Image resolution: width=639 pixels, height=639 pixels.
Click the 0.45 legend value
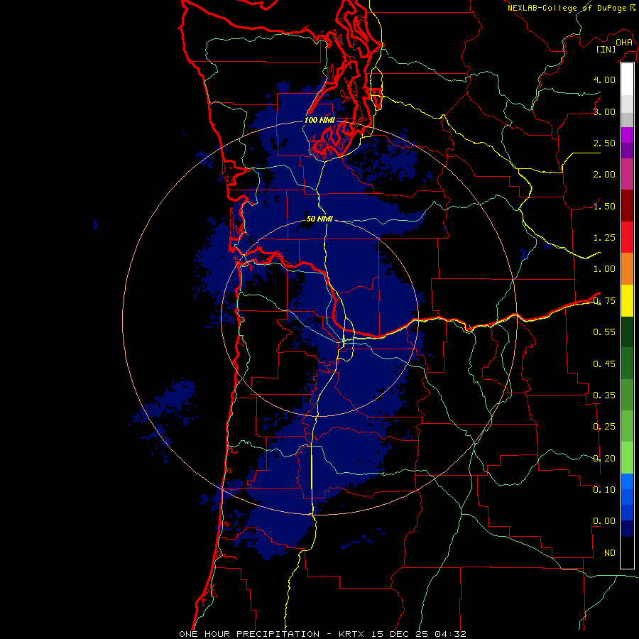coord(604,364)
